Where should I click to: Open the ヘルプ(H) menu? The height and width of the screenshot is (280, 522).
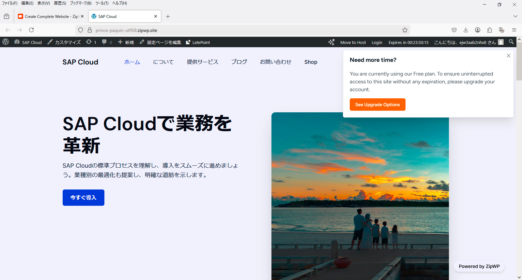click(120, 3)
